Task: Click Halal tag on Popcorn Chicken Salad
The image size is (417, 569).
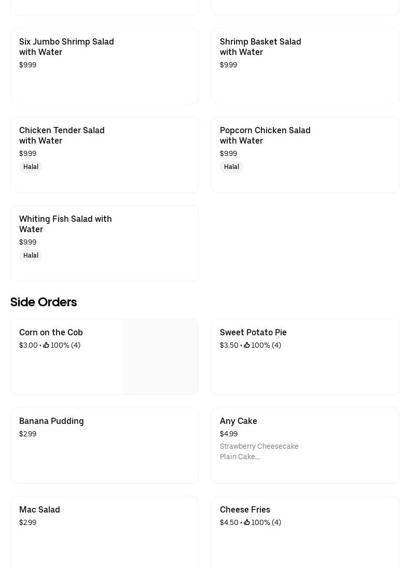Action: [x=231, y=167]
